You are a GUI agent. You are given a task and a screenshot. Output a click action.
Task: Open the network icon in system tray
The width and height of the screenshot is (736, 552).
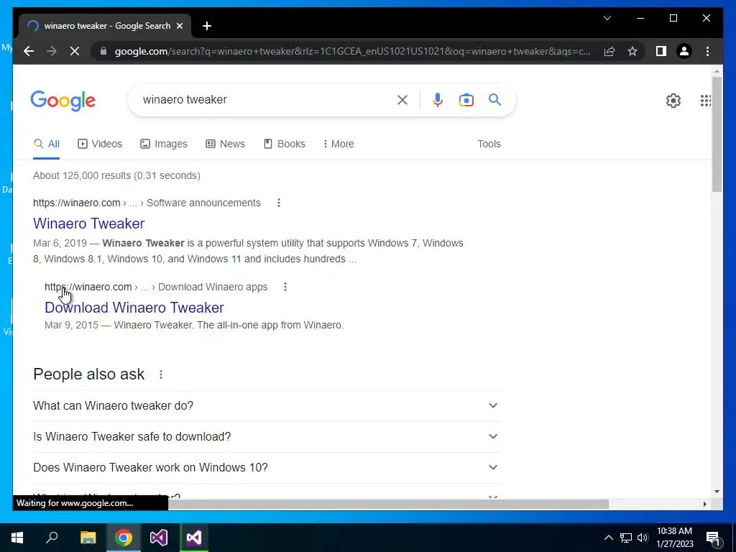pos(626,538)
